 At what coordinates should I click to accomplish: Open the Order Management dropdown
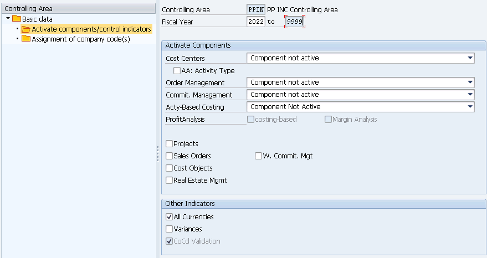point(470,82)
